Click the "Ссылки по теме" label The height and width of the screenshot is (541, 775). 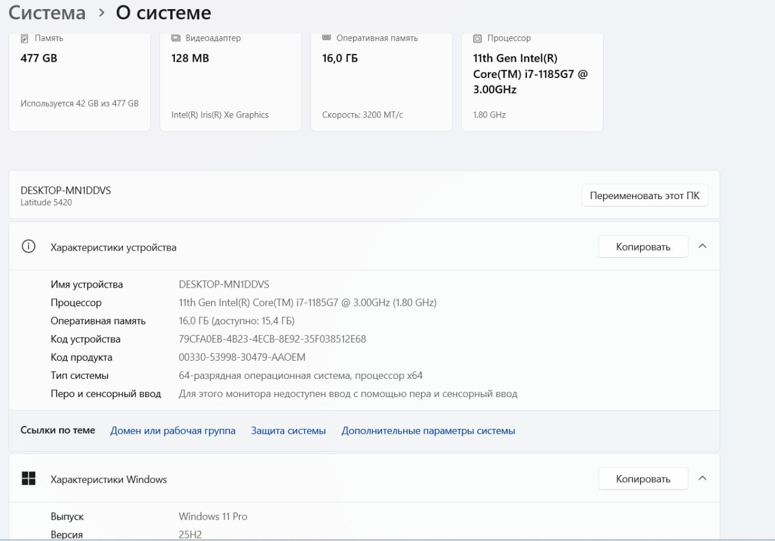pyautogui.click(x=58, y=430)
